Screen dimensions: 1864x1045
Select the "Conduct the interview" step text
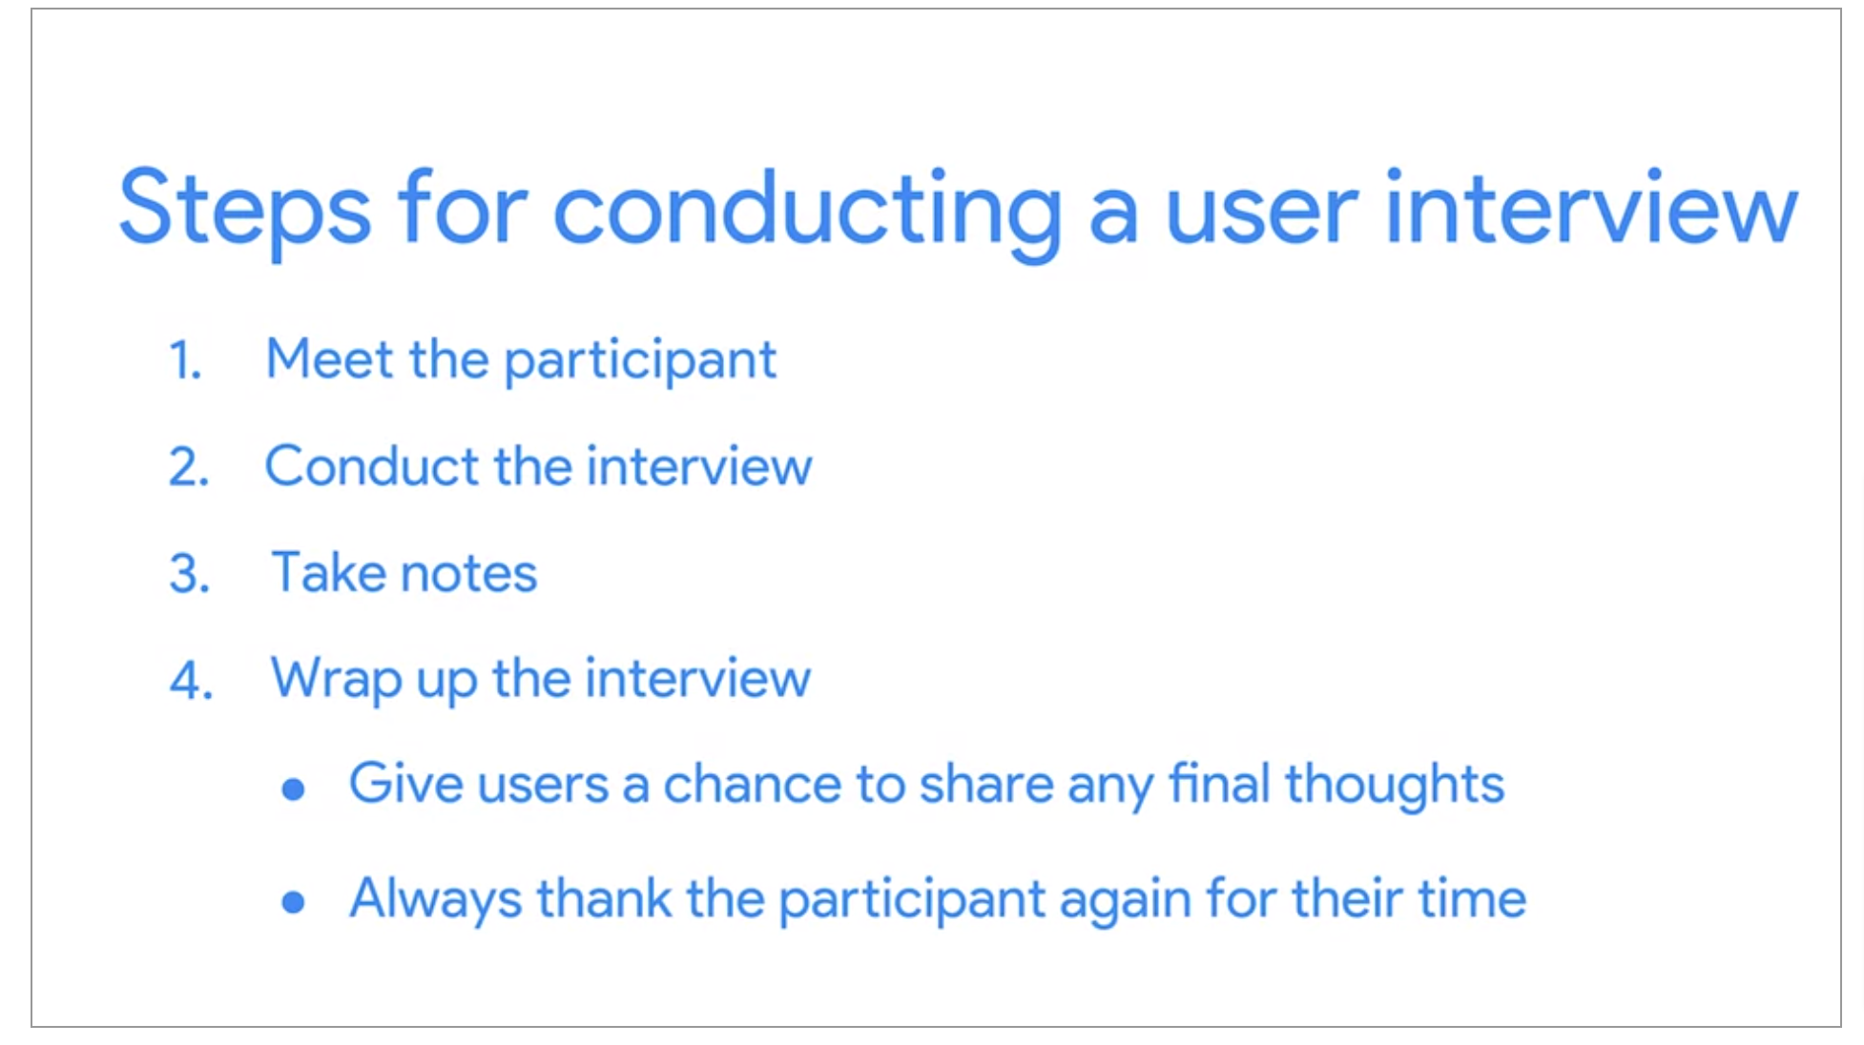click(x=538, y=466)
